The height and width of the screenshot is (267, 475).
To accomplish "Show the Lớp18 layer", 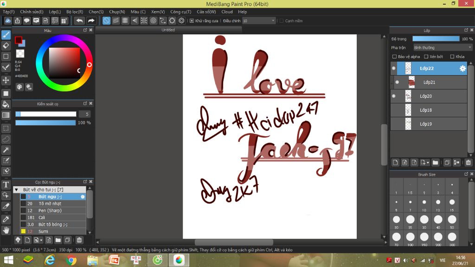I will pos(393,110).
